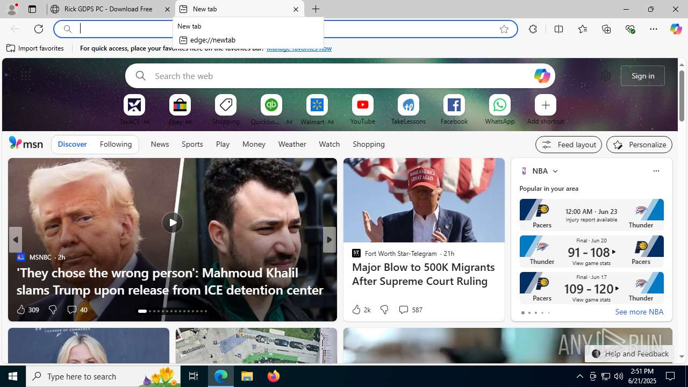Switch to the Following tab

coord(116,144)
